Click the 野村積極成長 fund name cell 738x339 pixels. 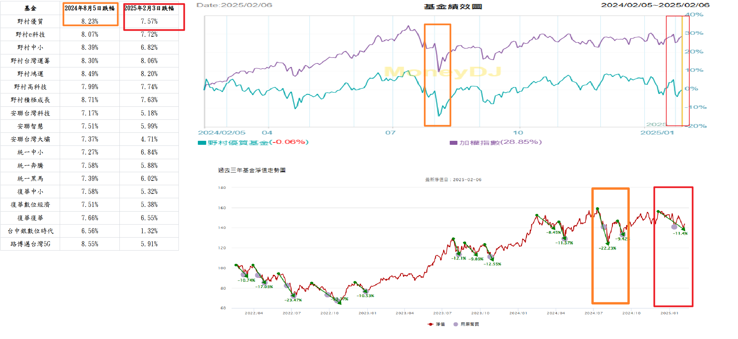tap(30, 100)
